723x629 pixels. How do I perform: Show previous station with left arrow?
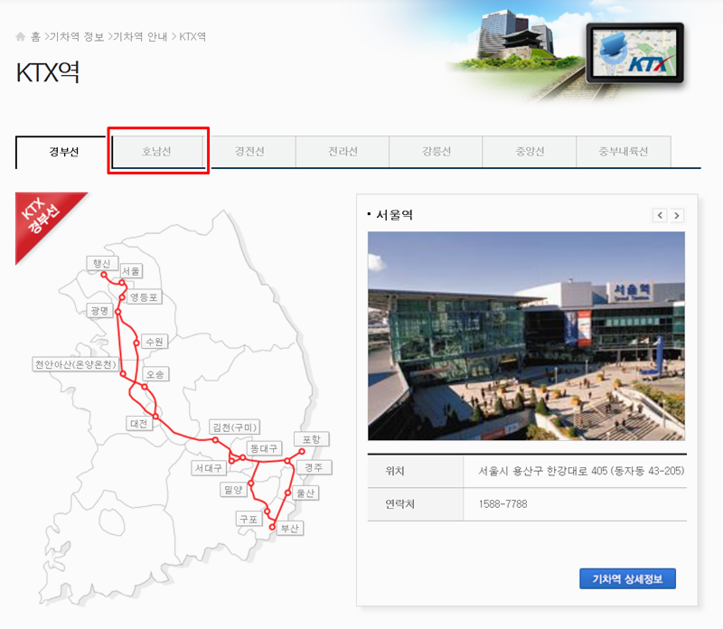coord(660,215)
